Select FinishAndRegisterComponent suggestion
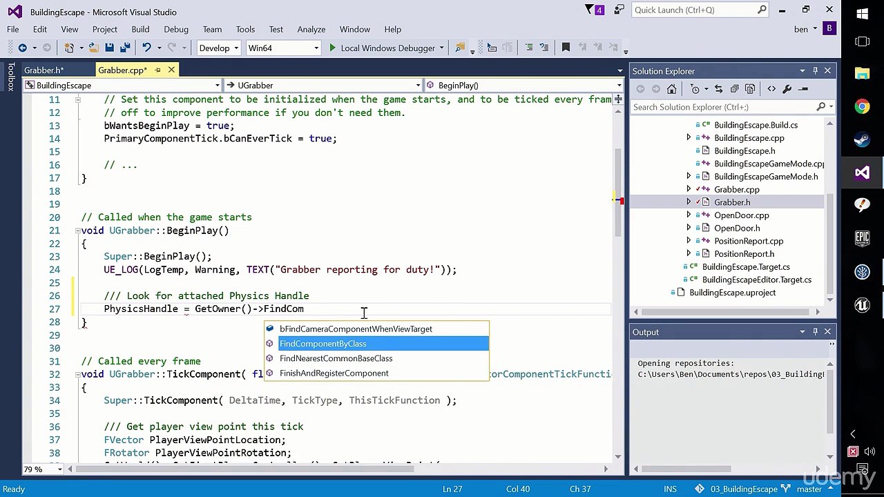Image resolution: width=884 pixels, height=497 pixels. pos(377,373)
